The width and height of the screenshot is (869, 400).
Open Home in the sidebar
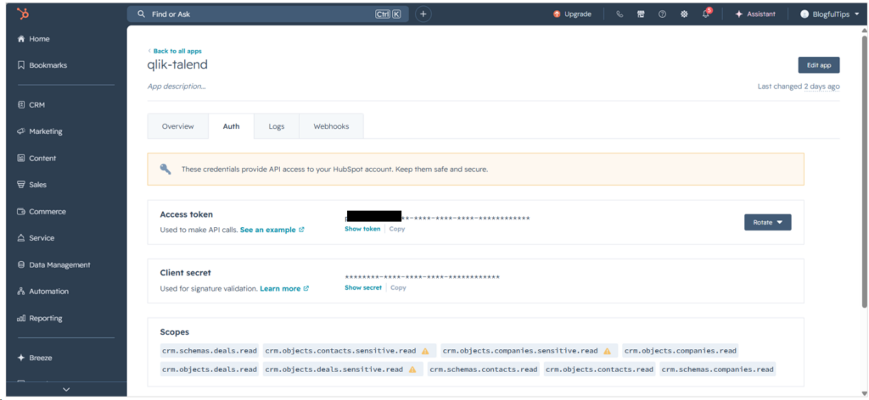pyautogui.click(x=34, y=39)
